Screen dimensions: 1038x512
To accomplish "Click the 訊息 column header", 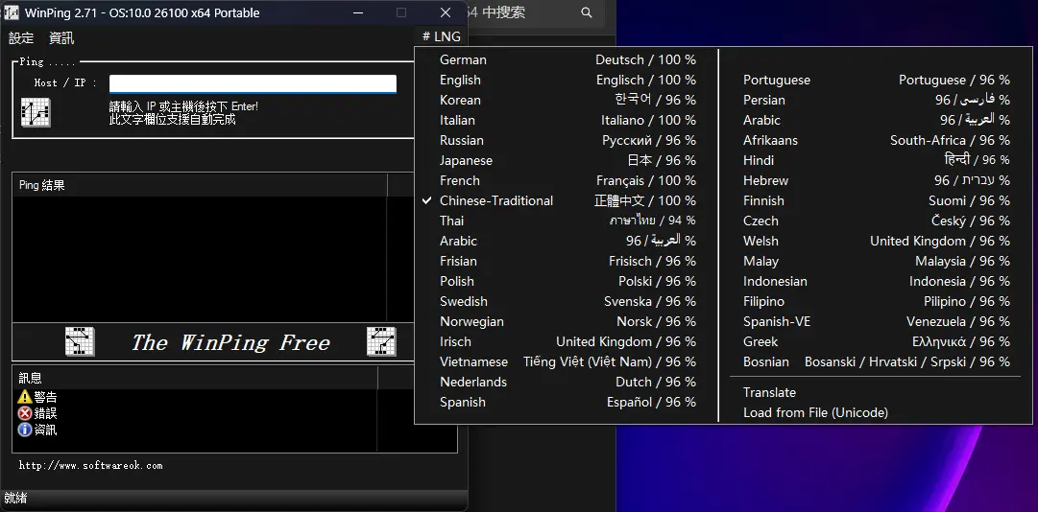I will tap(195, 378).
